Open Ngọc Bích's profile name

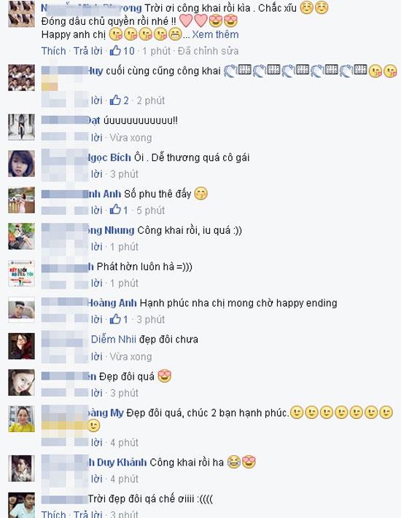(109, 157)
